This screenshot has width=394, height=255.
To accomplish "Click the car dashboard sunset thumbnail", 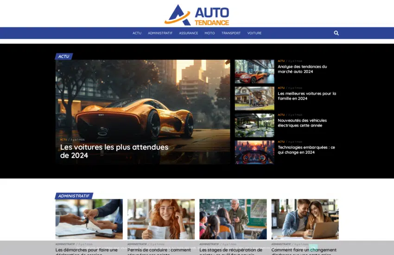I will (x=254, y=152).
